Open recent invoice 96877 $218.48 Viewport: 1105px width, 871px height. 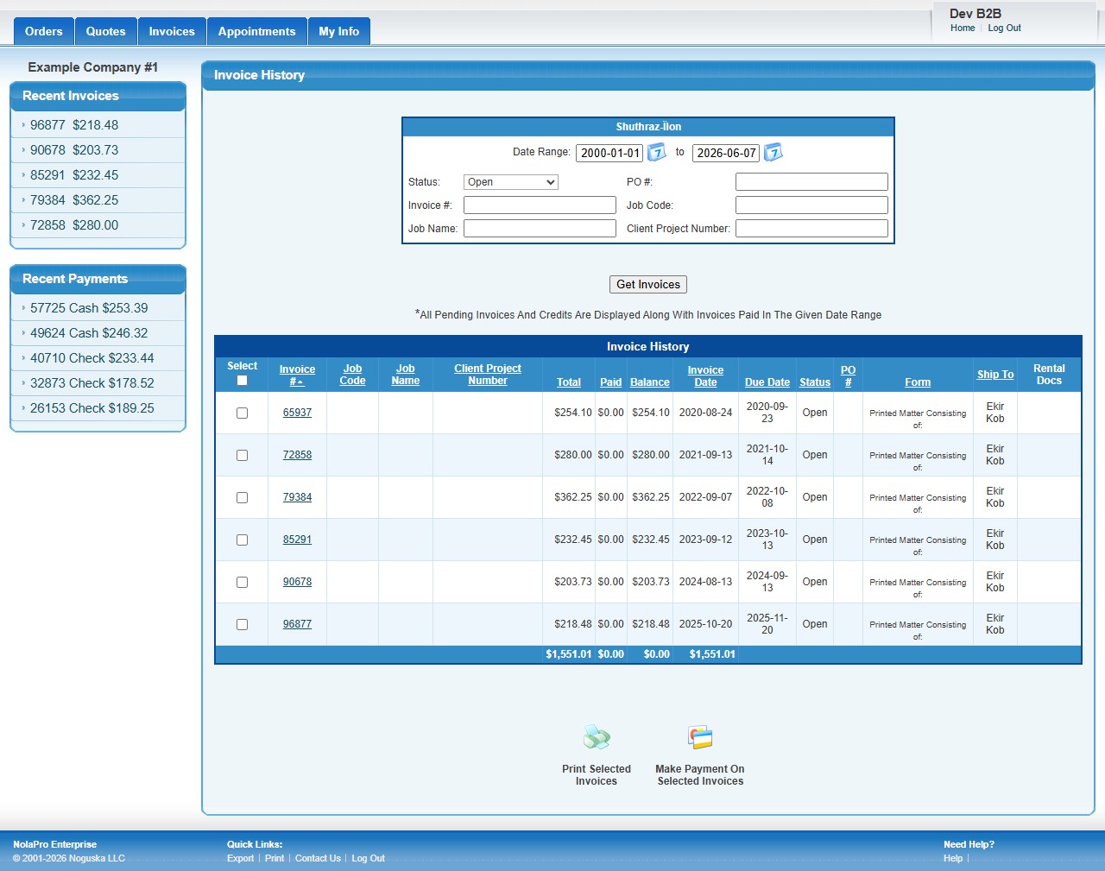(74, 125)
